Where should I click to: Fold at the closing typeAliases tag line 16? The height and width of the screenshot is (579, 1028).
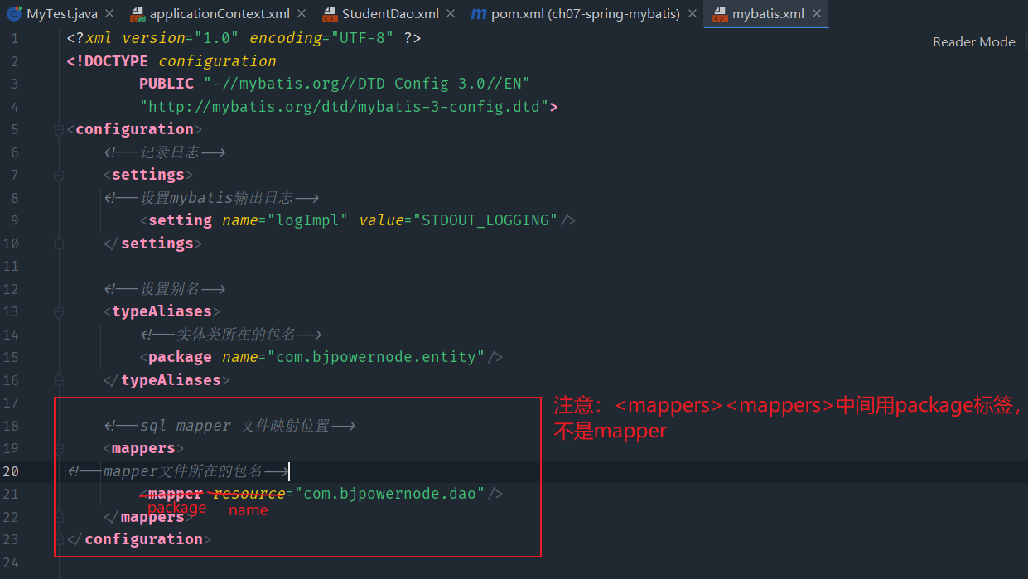coord(59,380)
